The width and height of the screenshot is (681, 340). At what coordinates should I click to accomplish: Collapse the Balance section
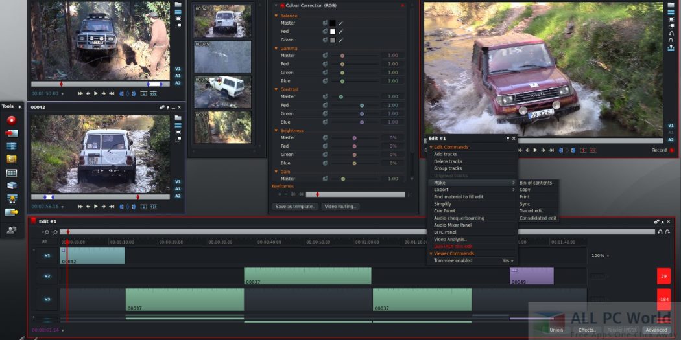click(x=276, y=16)
